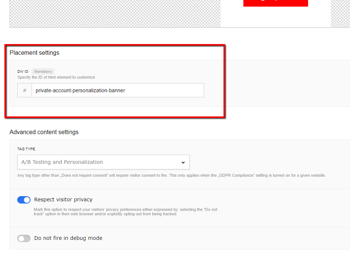The height and width of the screenshot is (259, 350).
Task: Click the DIV ID field label
Action: pyautogui.click(x=23, y=72)
